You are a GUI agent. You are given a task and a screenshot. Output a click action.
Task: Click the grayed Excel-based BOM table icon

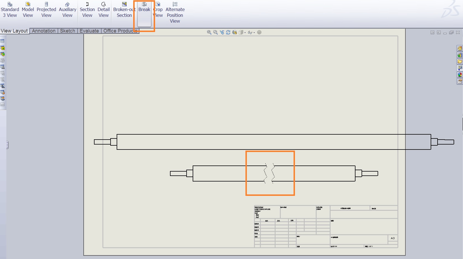tap(2, 60)
